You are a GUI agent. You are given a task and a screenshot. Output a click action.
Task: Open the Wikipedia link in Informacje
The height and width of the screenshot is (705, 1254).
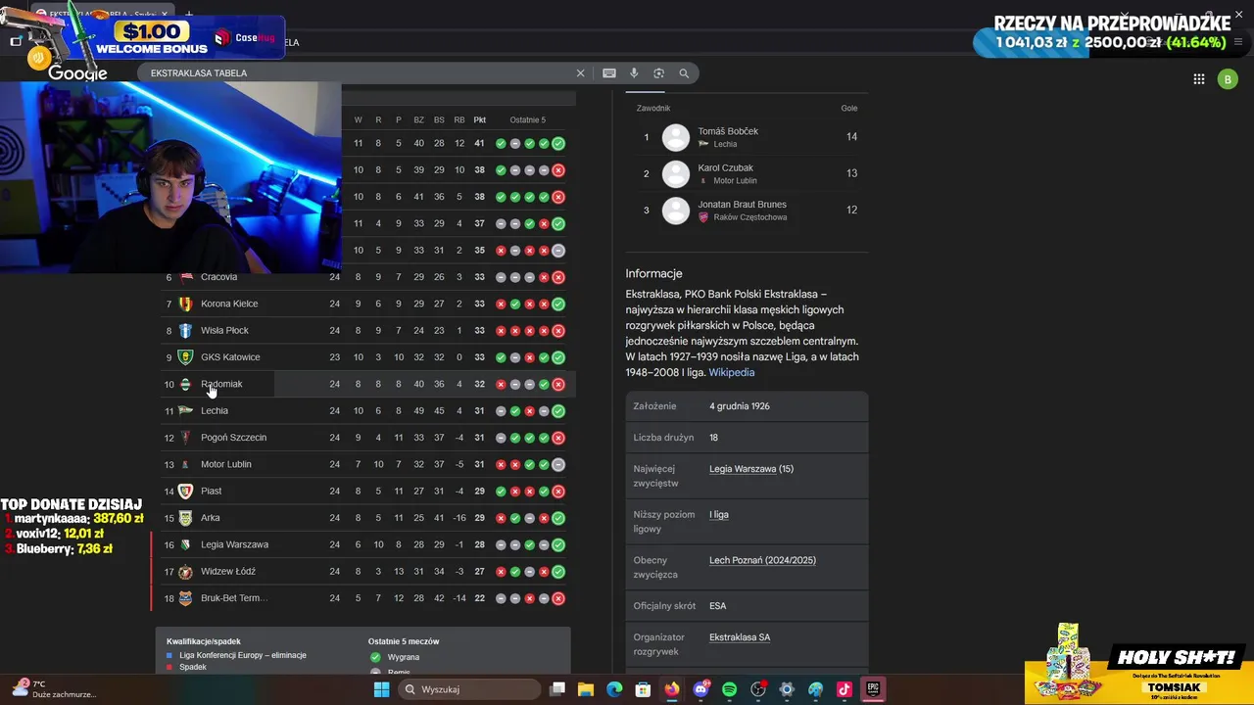732,373
